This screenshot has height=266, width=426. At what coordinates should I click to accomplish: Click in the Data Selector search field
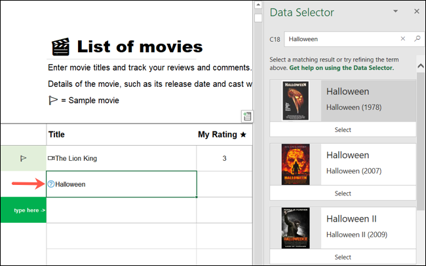(x=341, y=39)
